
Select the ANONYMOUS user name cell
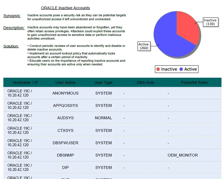pyautogui.click(x=65, y=93)
